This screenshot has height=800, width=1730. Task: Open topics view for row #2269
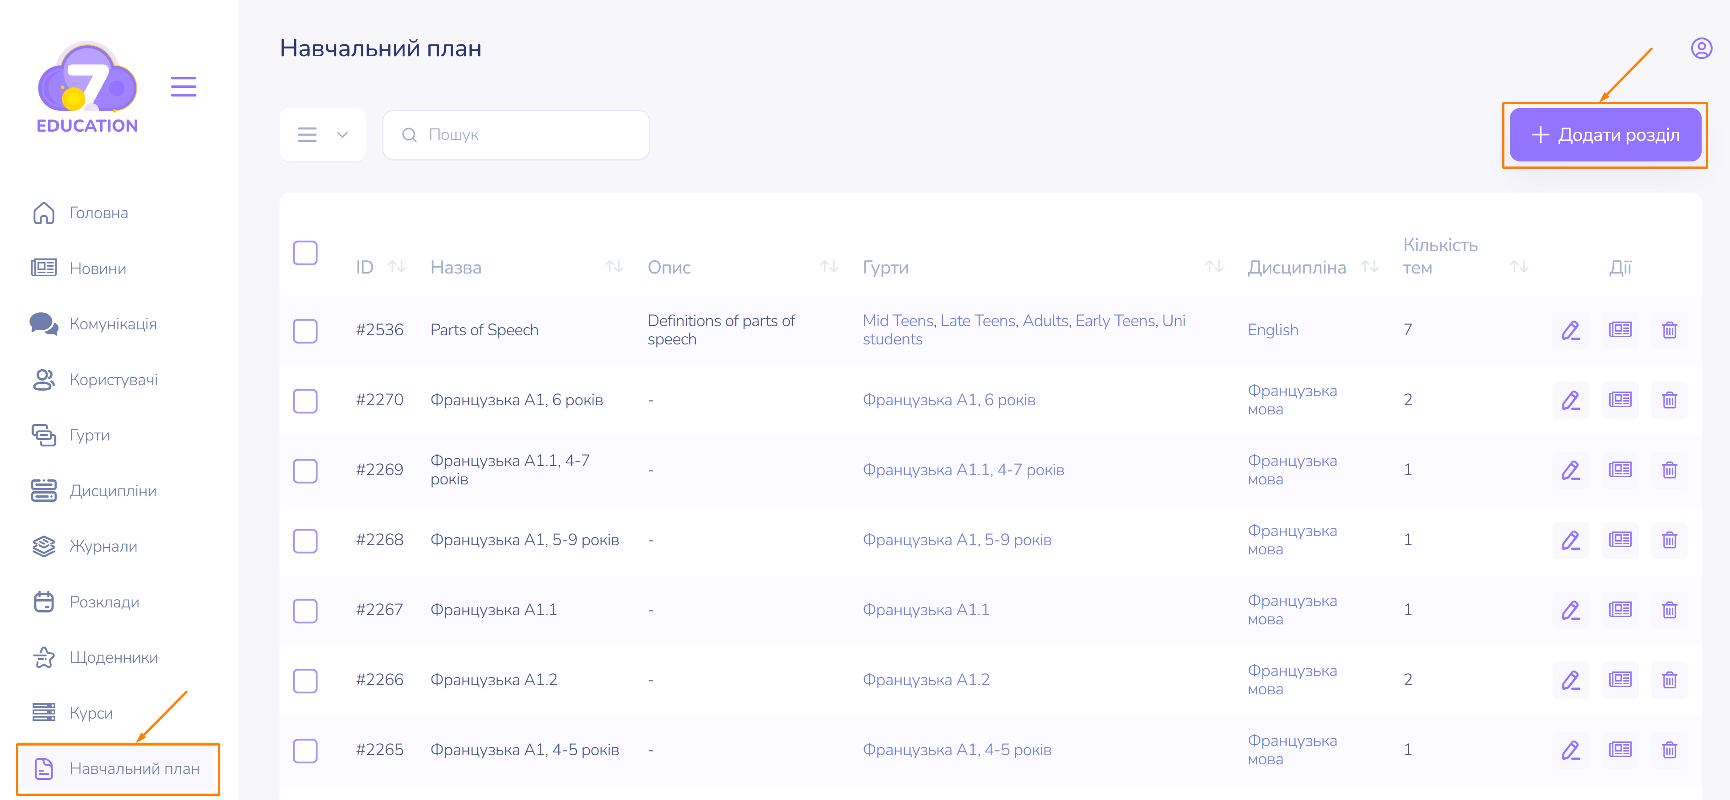coord(1620,470)
